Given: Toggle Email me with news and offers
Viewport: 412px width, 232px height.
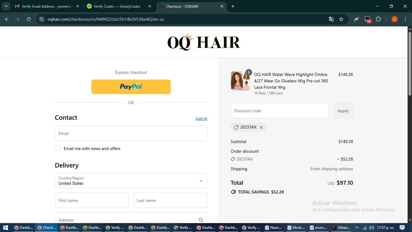Looking at the screenshot, I should click(58, 148).
